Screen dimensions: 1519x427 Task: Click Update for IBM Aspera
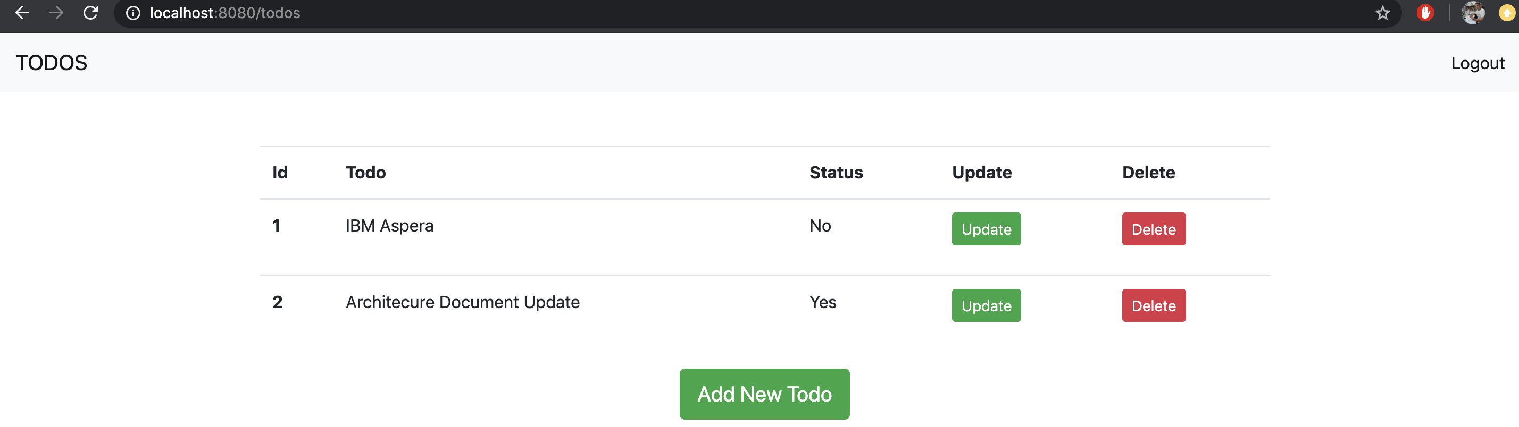pos(986,229)
